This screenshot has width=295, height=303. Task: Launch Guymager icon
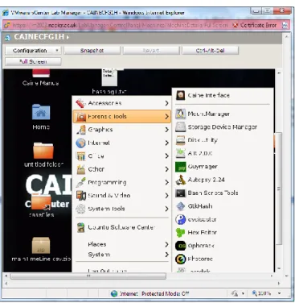coord(181,167)
